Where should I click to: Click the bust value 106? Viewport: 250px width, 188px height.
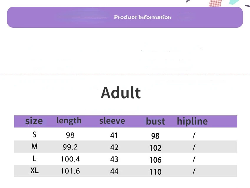[x=155, y=160]
